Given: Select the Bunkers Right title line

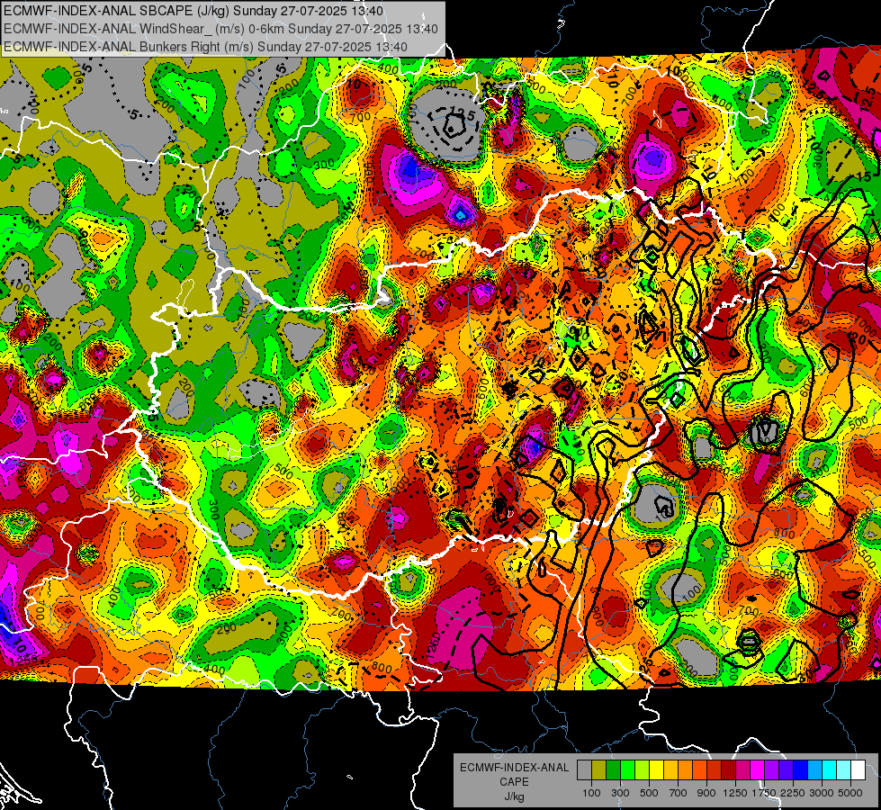Looking at the screenshot, I should click(x=205, y=46).
